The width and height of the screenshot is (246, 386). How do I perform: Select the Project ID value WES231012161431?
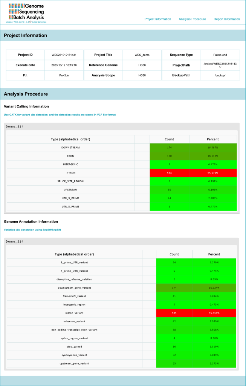point(64,55)
